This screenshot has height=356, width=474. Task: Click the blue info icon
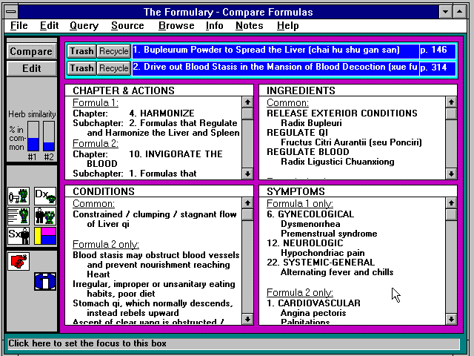point(44,281)
